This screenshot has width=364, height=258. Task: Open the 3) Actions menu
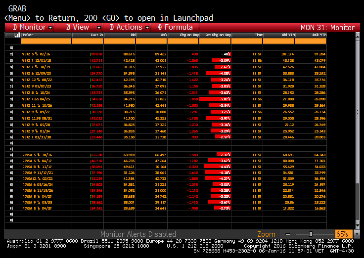pos(126,27)
